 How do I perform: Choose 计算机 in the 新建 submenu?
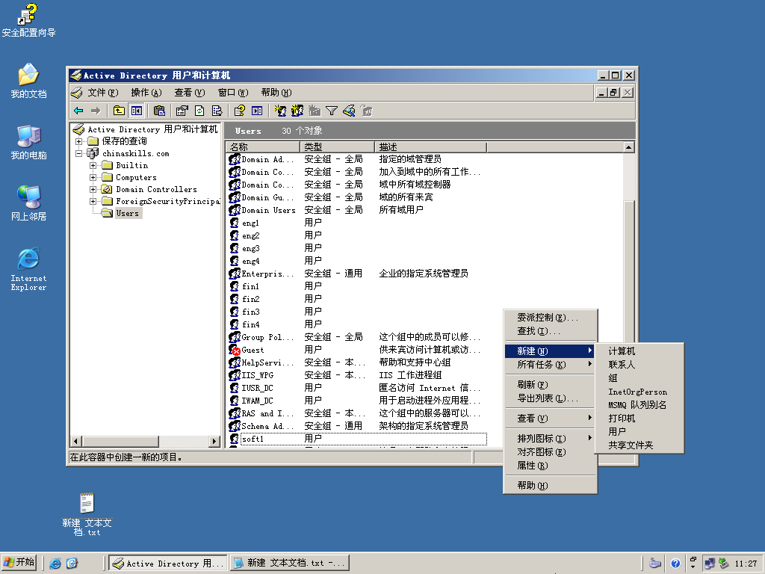point(639,351)
